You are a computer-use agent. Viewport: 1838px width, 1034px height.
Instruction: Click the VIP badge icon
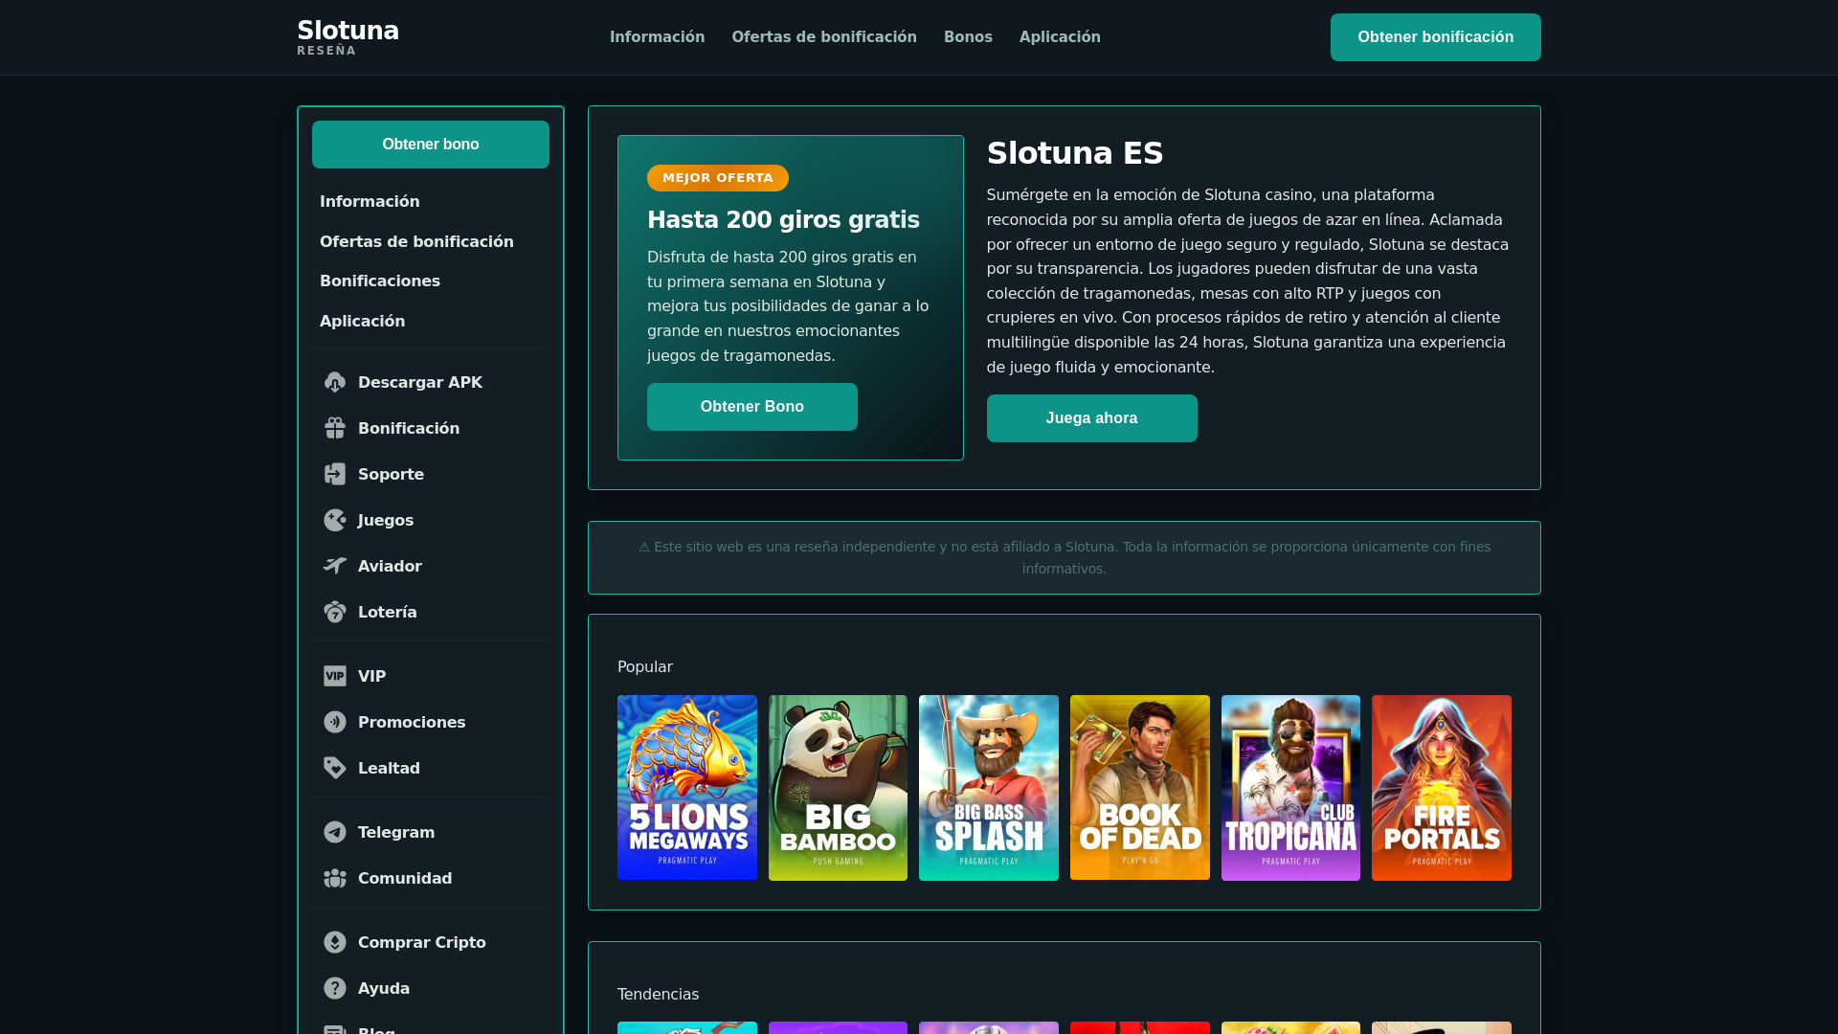coord(335,676)
